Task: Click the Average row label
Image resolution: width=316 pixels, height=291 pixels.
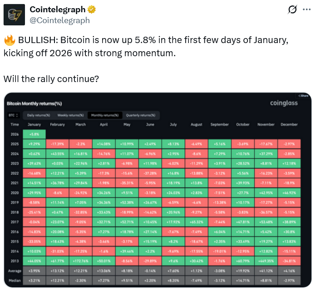Action: 15,271
